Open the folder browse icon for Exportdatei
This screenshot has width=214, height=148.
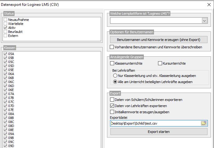(204, 123)
